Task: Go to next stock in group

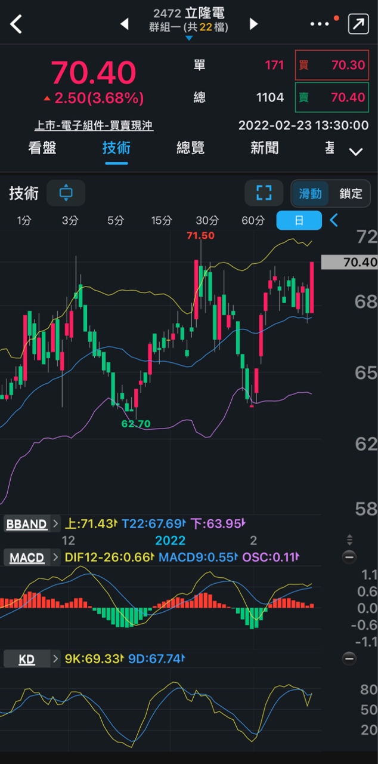Action: coord(253,24)
